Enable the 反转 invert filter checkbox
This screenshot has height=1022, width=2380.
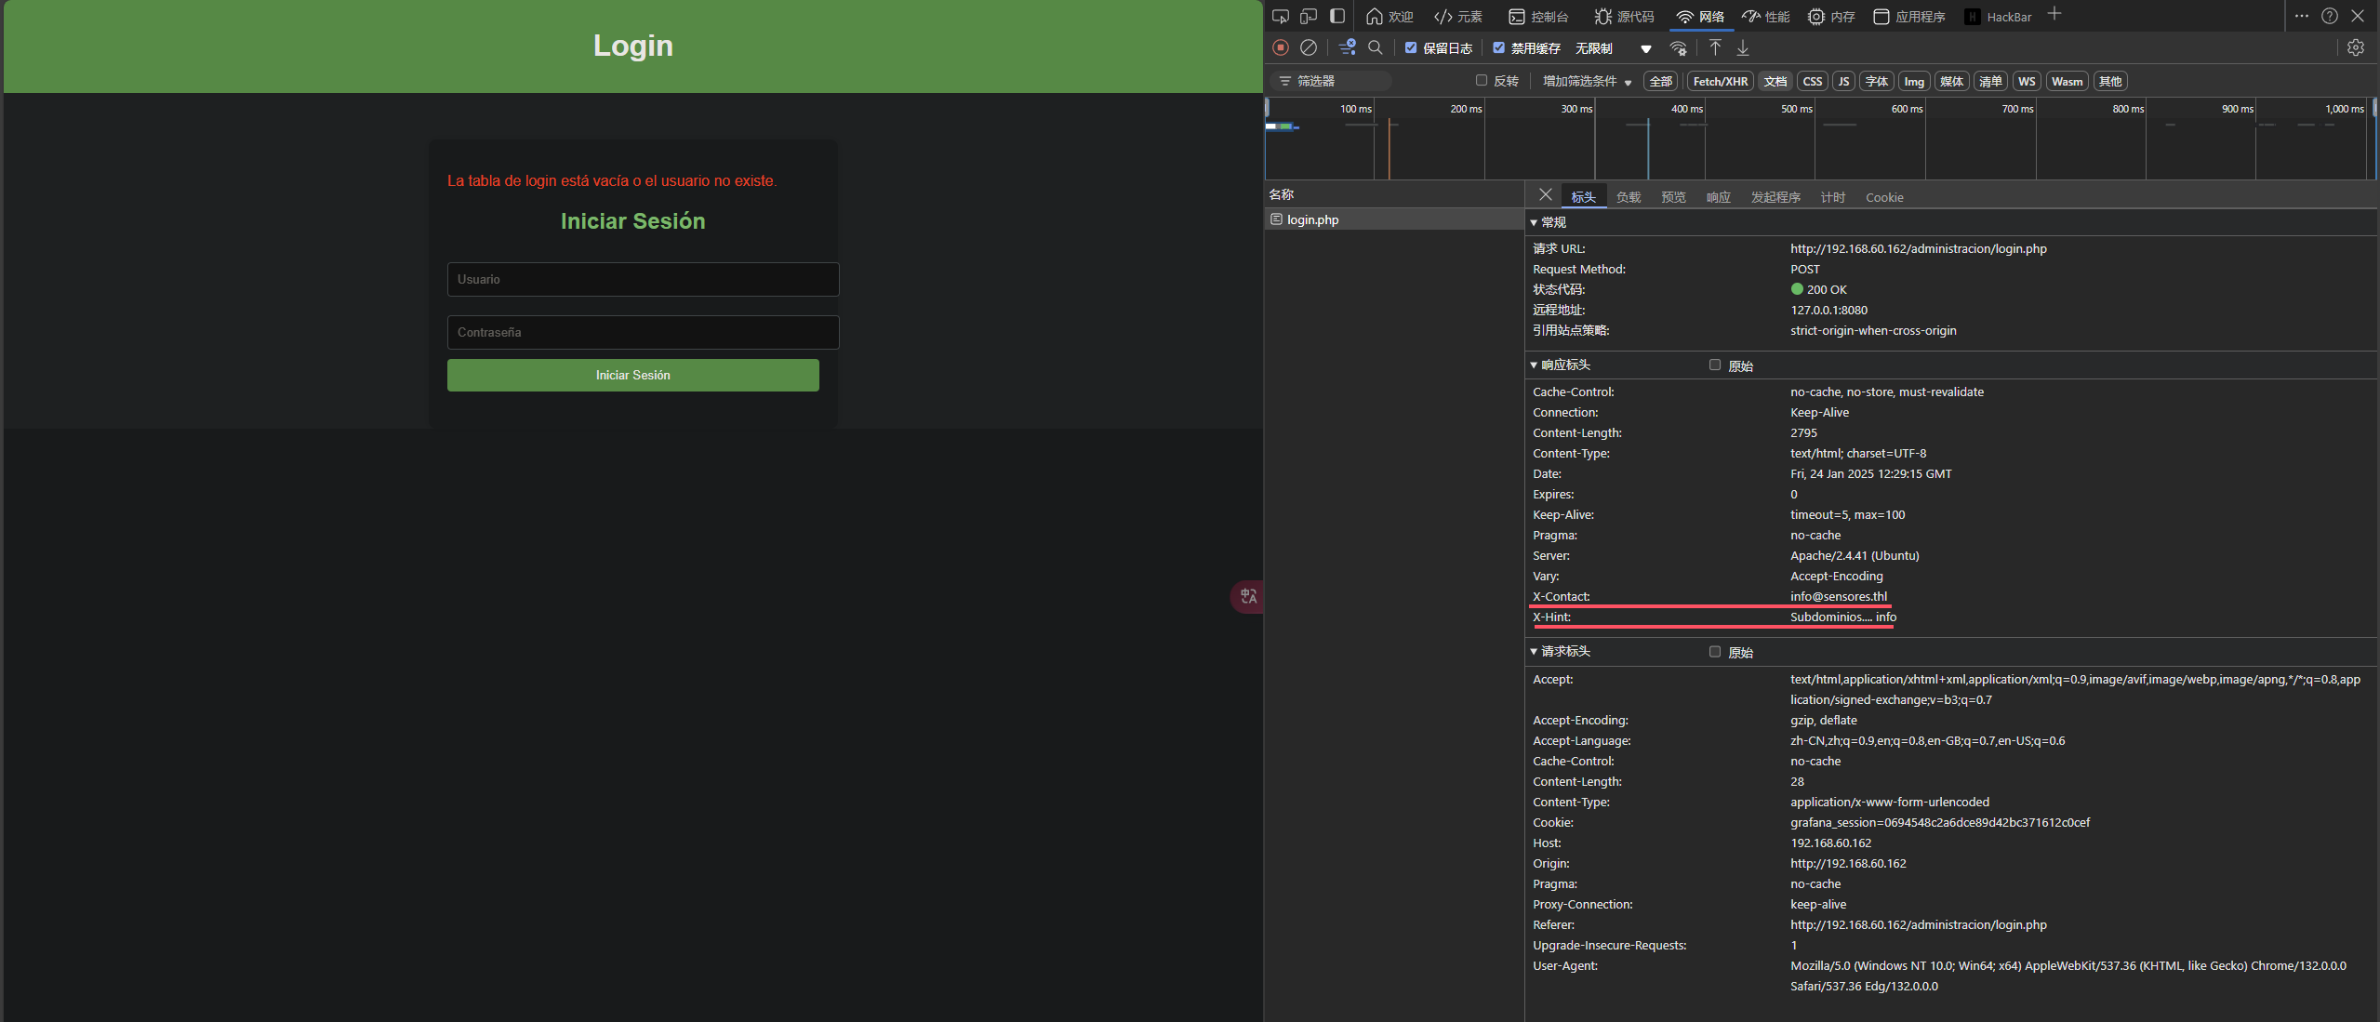[x=1482, y=81]
